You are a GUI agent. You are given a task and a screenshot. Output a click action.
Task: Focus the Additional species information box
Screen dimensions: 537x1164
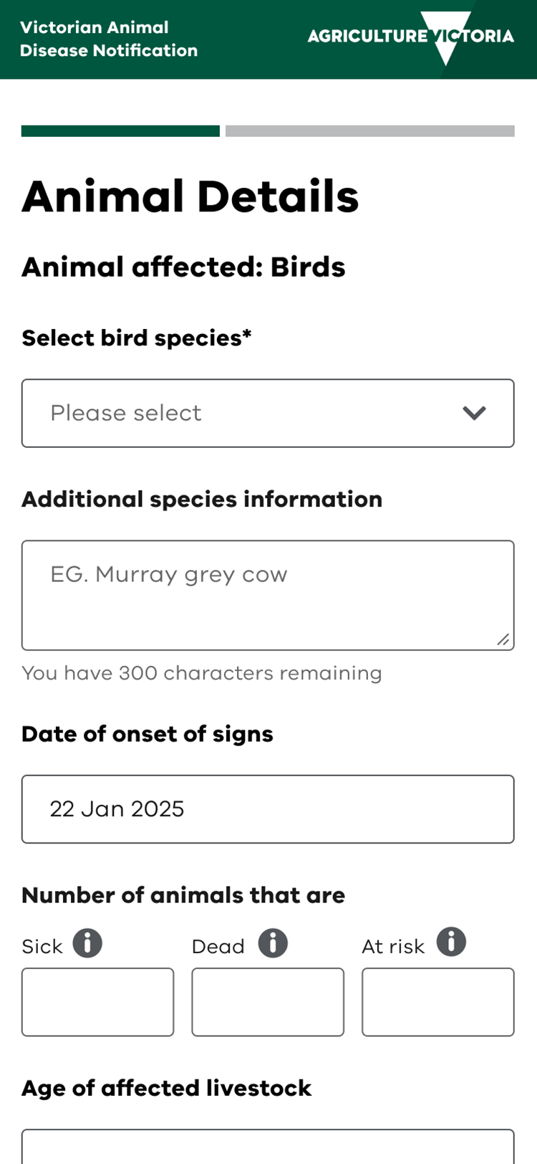(268, 595)
